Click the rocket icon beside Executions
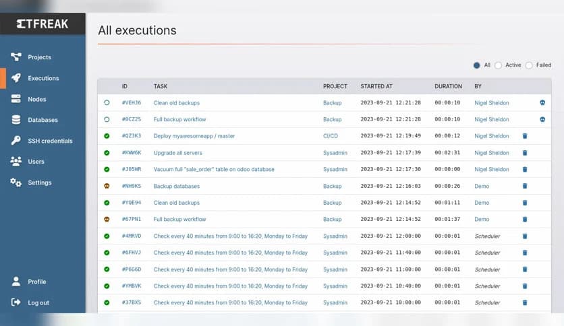This screenshot has height=326, width=564. click(16, 78)
